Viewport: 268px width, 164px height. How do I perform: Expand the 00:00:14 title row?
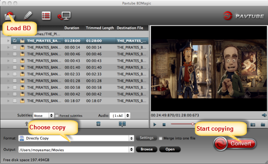tap(8, 47)
